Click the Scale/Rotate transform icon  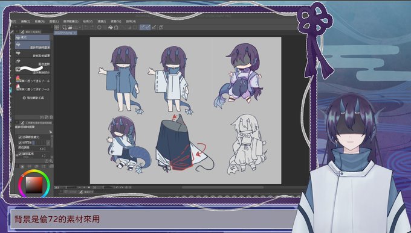click(x=116, y=28)
